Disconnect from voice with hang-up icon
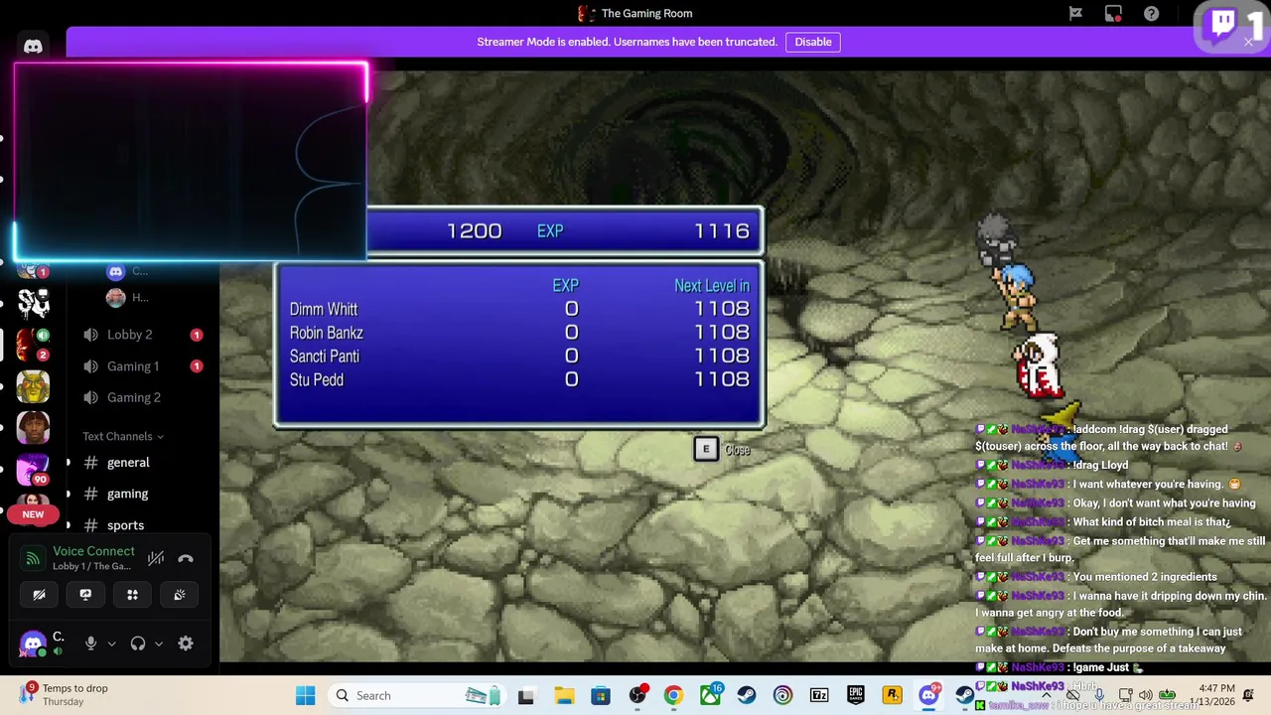 point(186,558)
